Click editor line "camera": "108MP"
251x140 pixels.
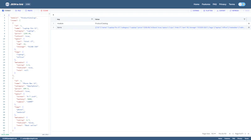pyautogui.click(x=25, y=102)
